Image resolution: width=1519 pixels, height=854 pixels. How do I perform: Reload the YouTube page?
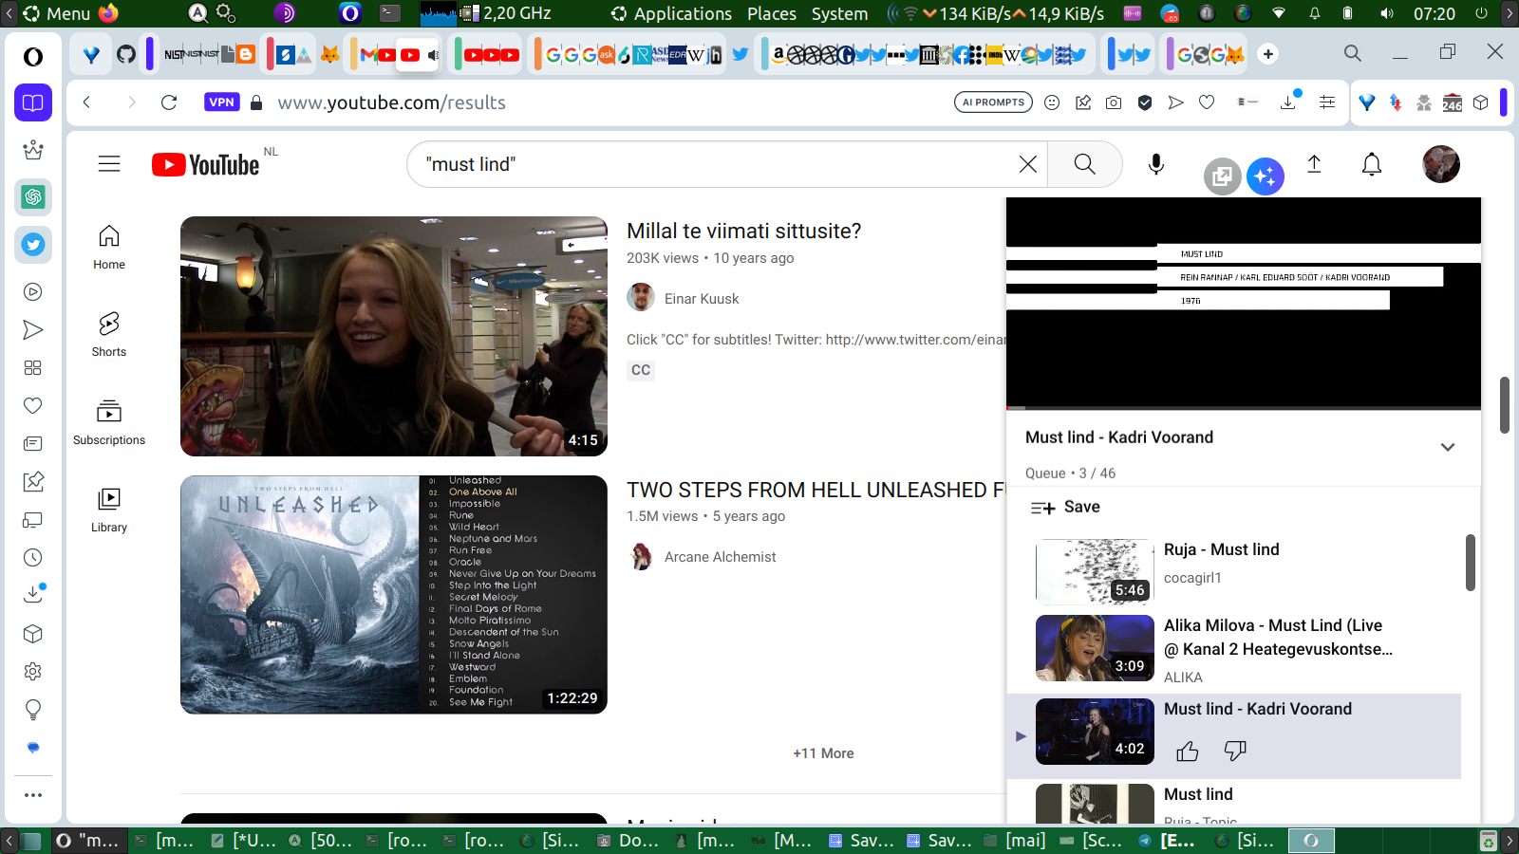click(x=169, y=102)
